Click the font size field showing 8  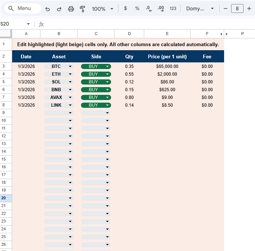(x=237, y=8)
